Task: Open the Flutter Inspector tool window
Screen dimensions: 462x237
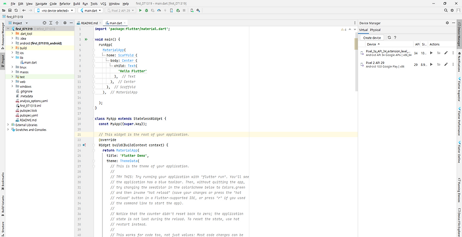Action: tap(458, 91)
